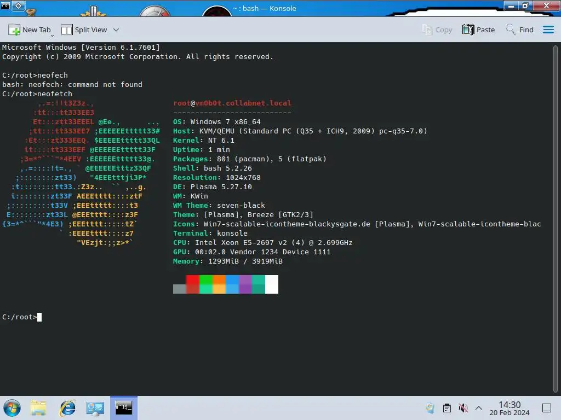This screenshot has height=420, width=561.
Task: Click the 'Plasma 5.27.10' DE value
Action: pyautogui.click(x=221, y=187)
